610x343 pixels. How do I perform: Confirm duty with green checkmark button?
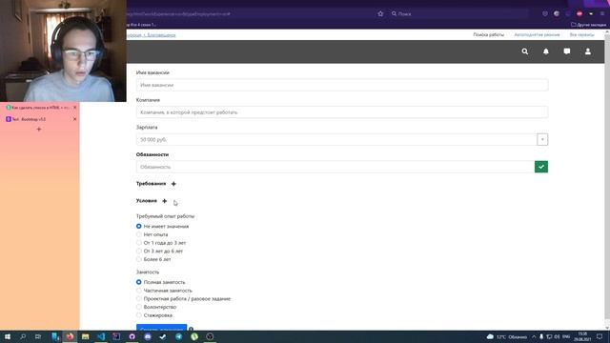[x=541, y=167]
